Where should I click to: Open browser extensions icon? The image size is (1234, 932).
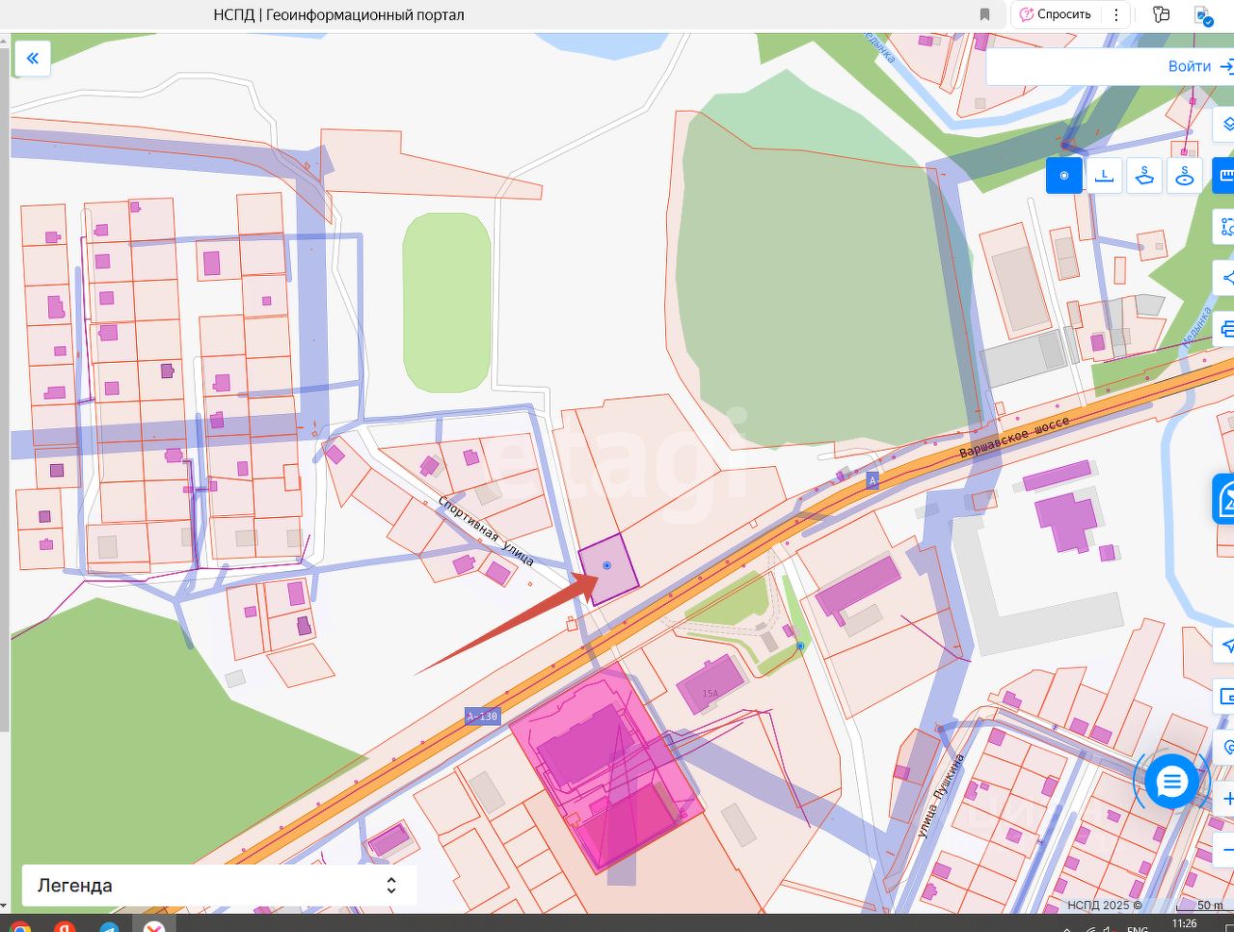point(1162,14)
